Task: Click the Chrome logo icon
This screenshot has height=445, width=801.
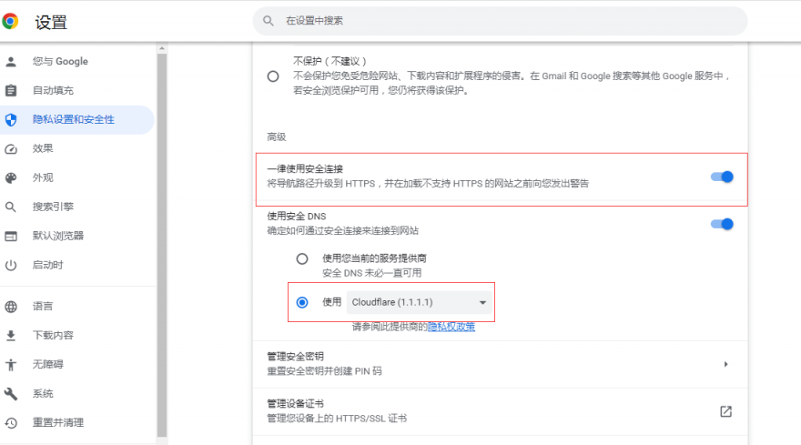Action: [x=11, y=21]
